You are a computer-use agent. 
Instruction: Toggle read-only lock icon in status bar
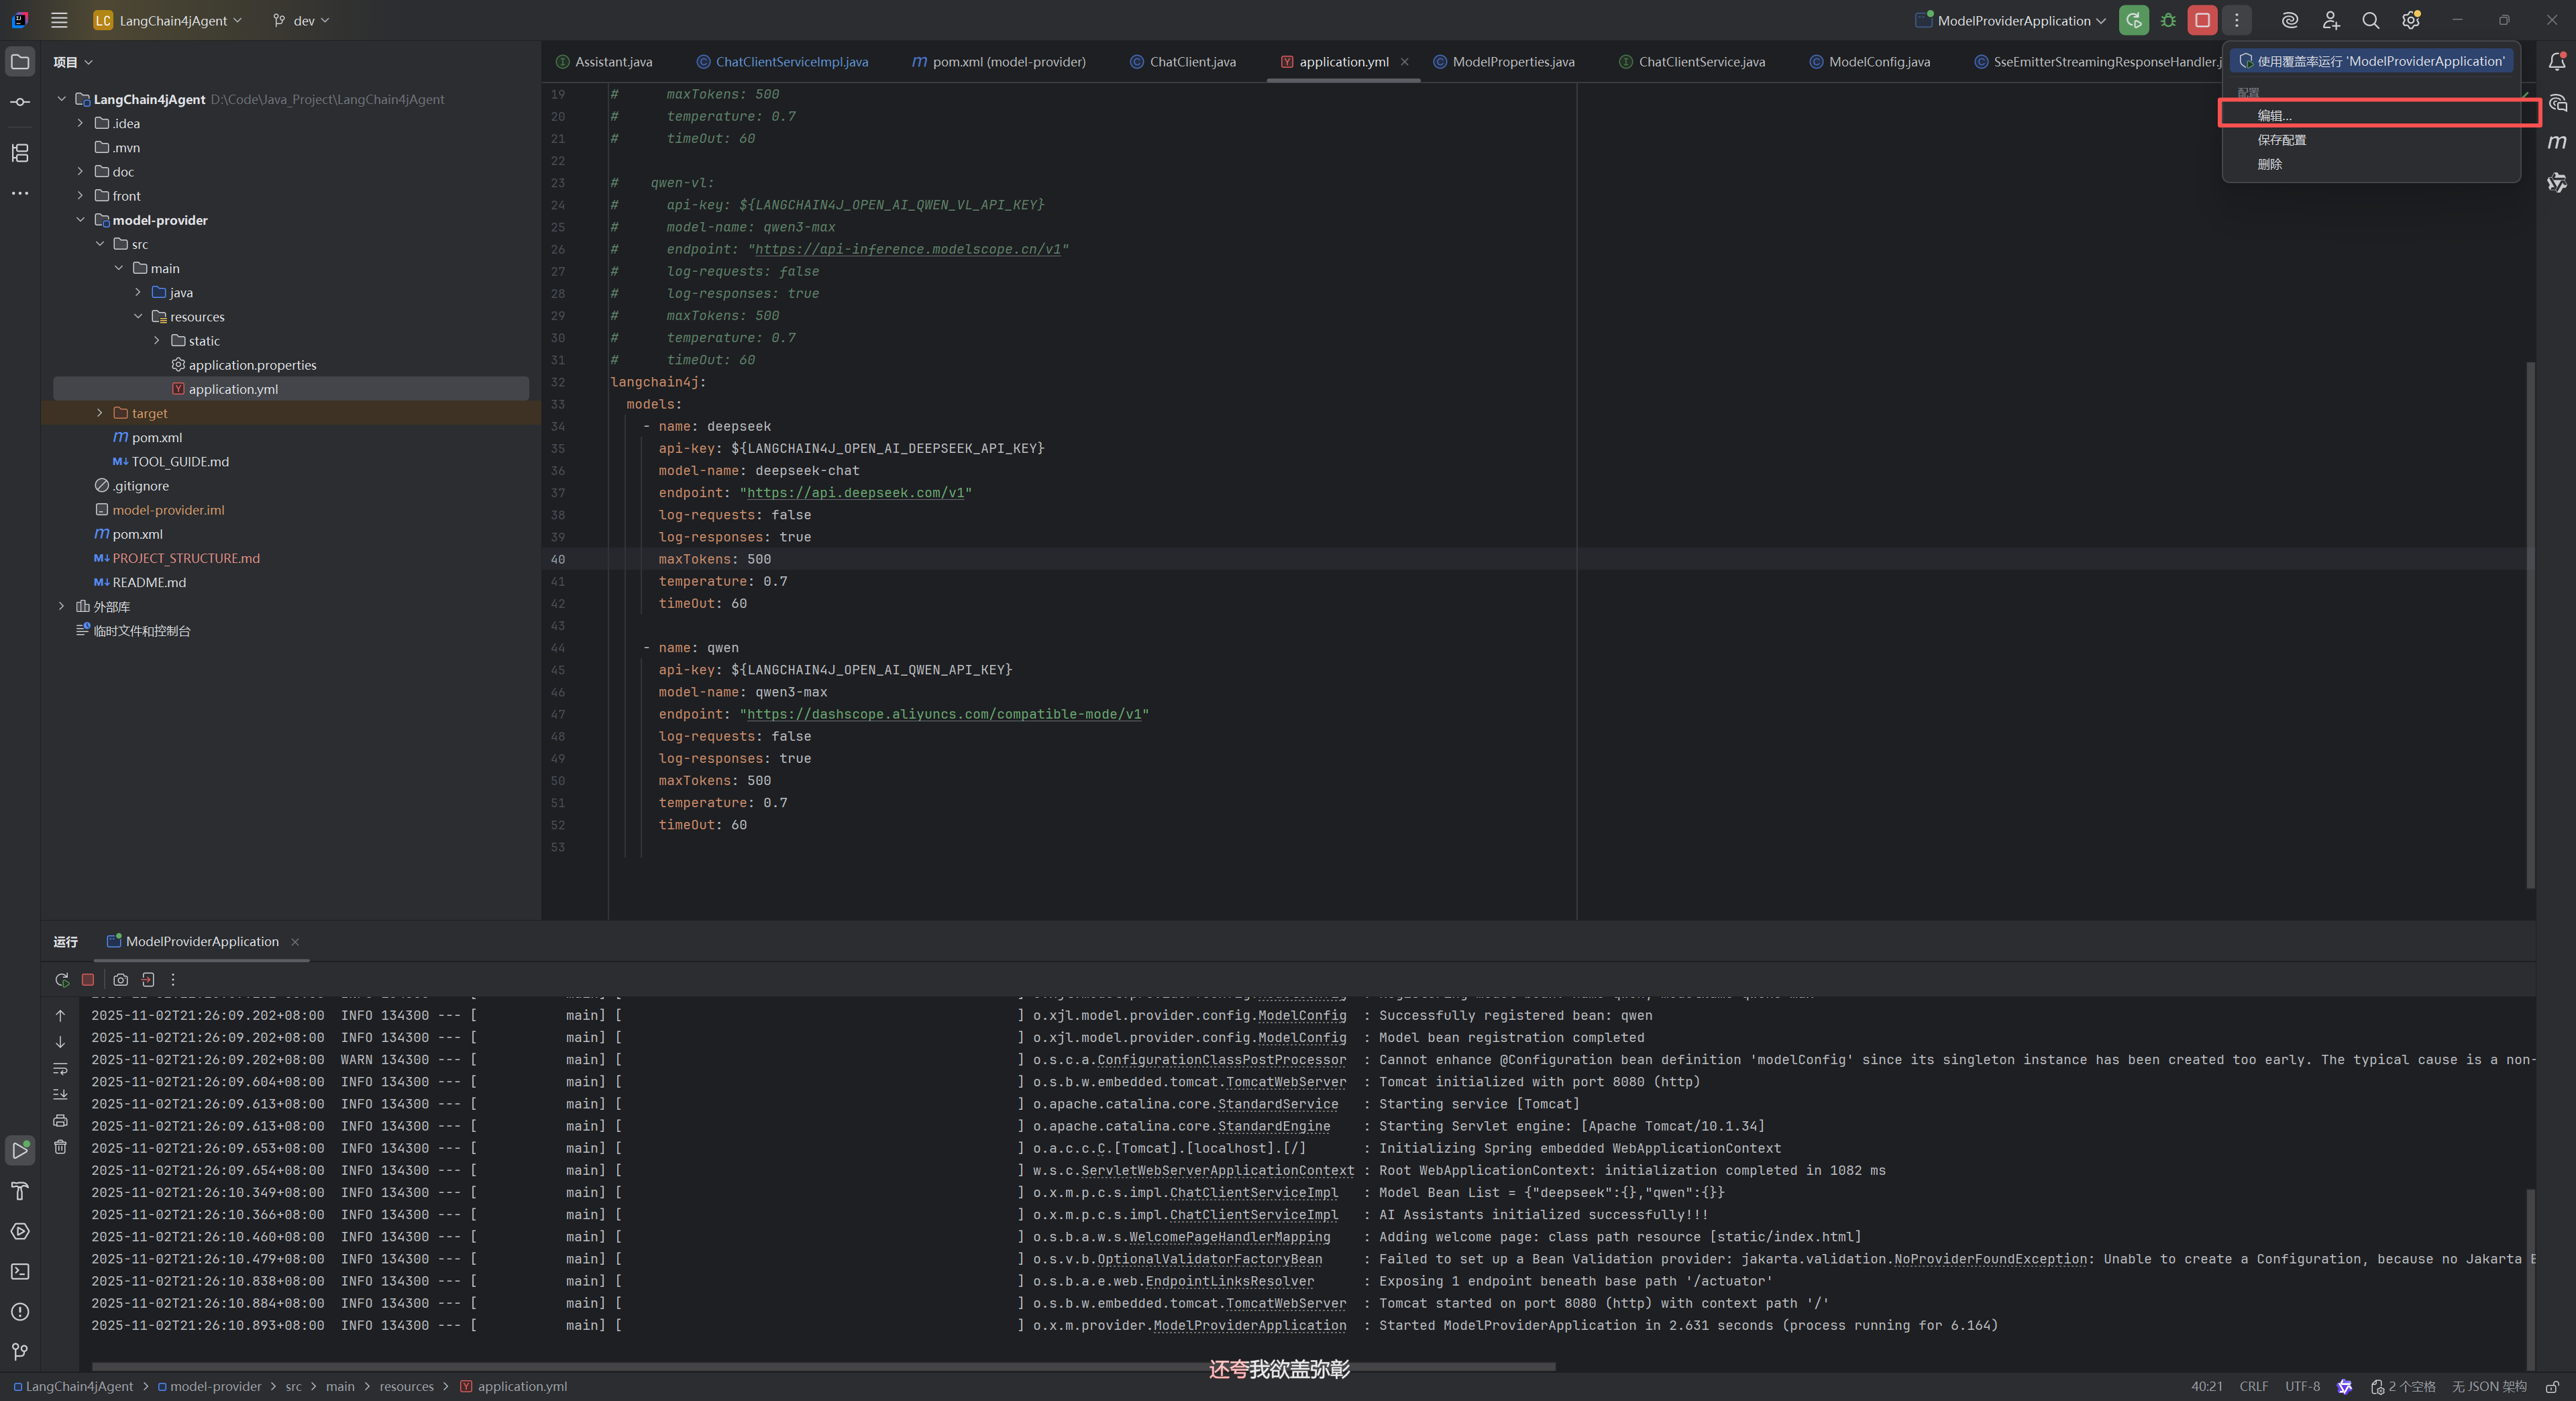tap(2552, 1386)
